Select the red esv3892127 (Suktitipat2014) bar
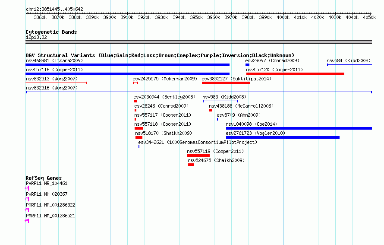The width and height of the screenshot is (384, 245). (x=226, y=83)
